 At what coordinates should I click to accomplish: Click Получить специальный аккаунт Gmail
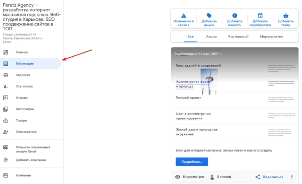(33, 149)
